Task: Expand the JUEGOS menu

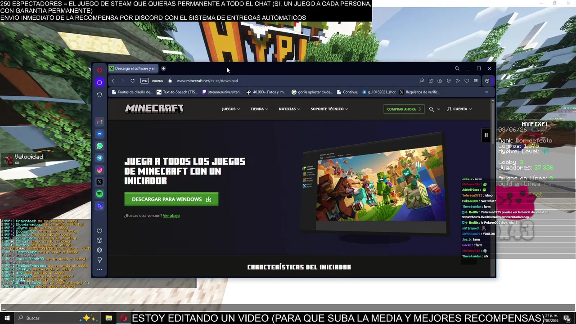Action: [x=231, y=109]
